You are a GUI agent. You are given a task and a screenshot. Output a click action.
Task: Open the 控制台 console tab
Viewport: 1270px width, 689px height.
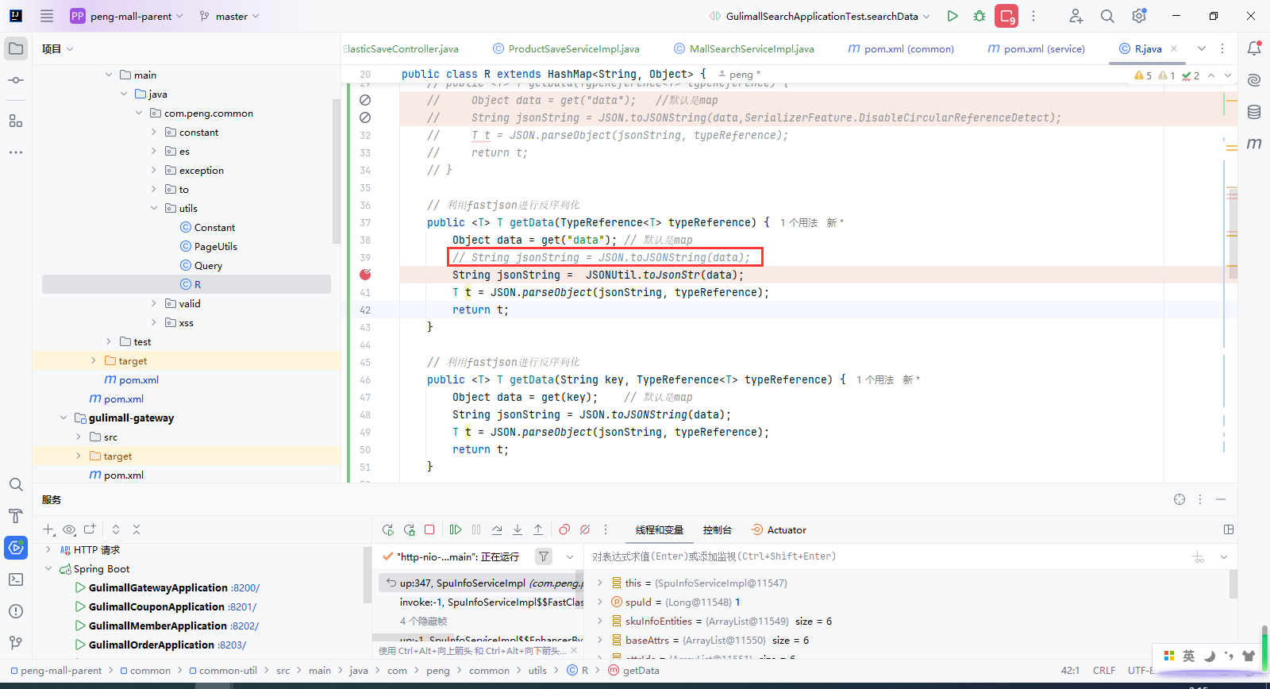click(x=717, y=529)
